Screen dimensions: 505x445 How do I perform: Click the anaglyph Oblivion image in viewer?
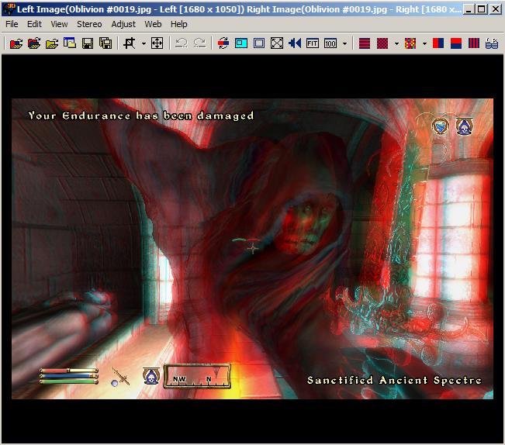253,249
